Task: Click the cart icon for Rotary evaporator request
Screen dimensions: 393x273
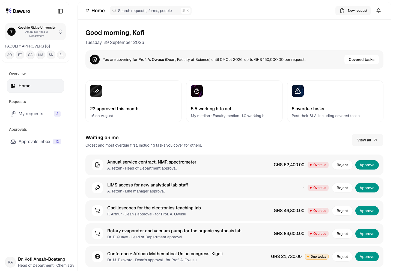Action: tap(97, 234)
